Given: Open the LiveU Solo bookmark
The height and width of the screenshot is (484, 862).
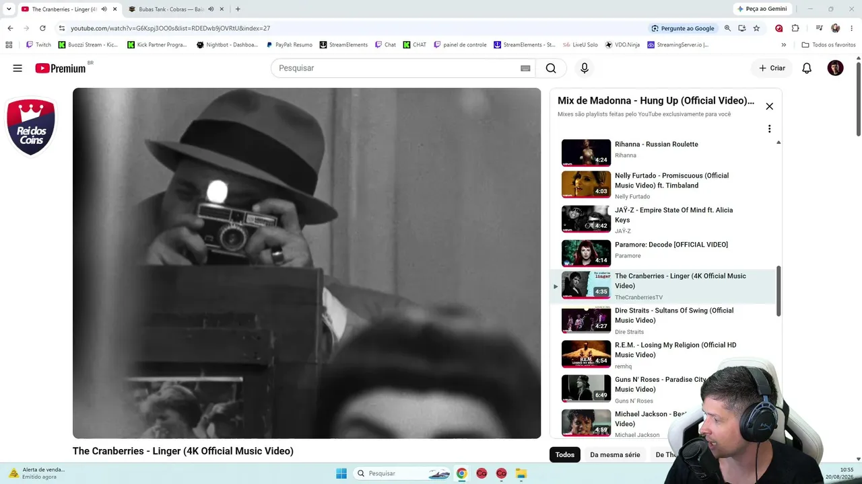Looking at the screenshot, I should (x=580, y=45).
